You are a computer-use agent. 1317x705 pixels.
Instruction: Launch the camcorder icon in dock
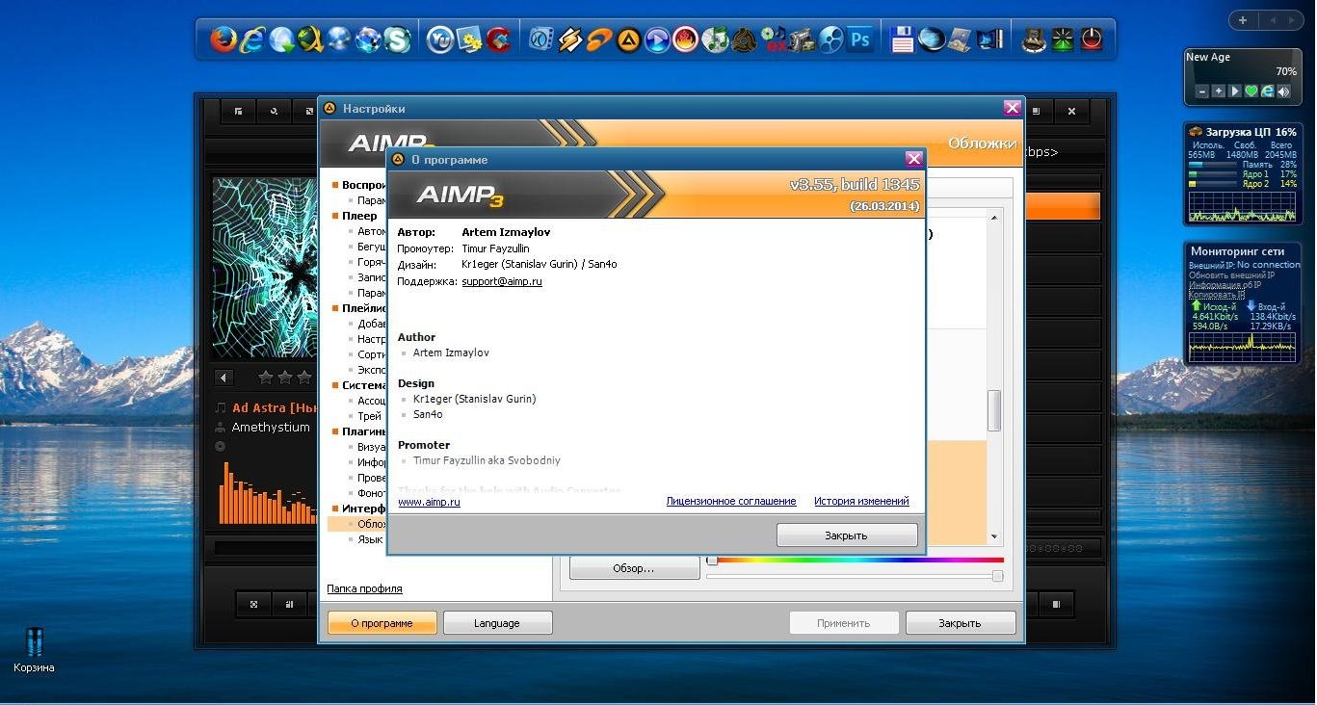[x=802, y=39]
